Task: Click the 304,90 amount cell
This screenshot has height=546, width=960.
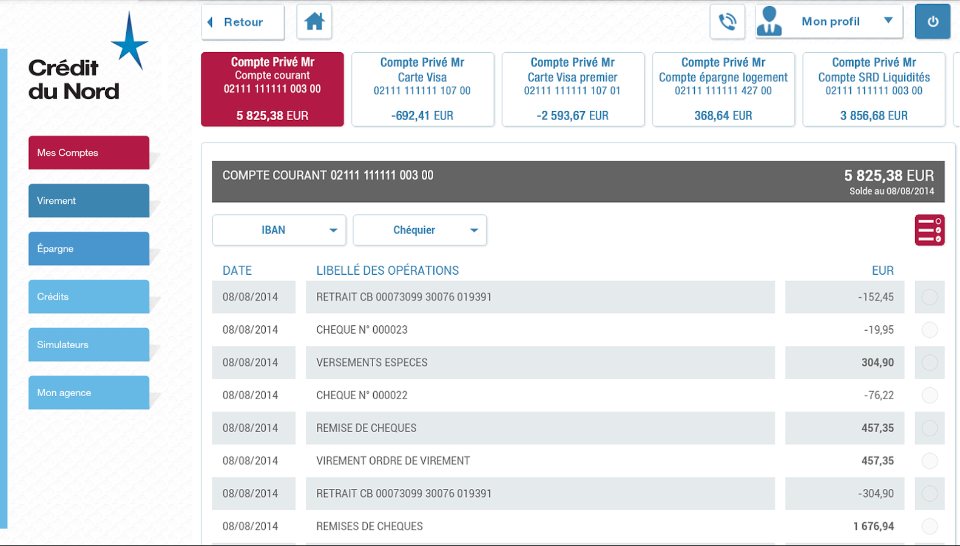Action: 845,363
